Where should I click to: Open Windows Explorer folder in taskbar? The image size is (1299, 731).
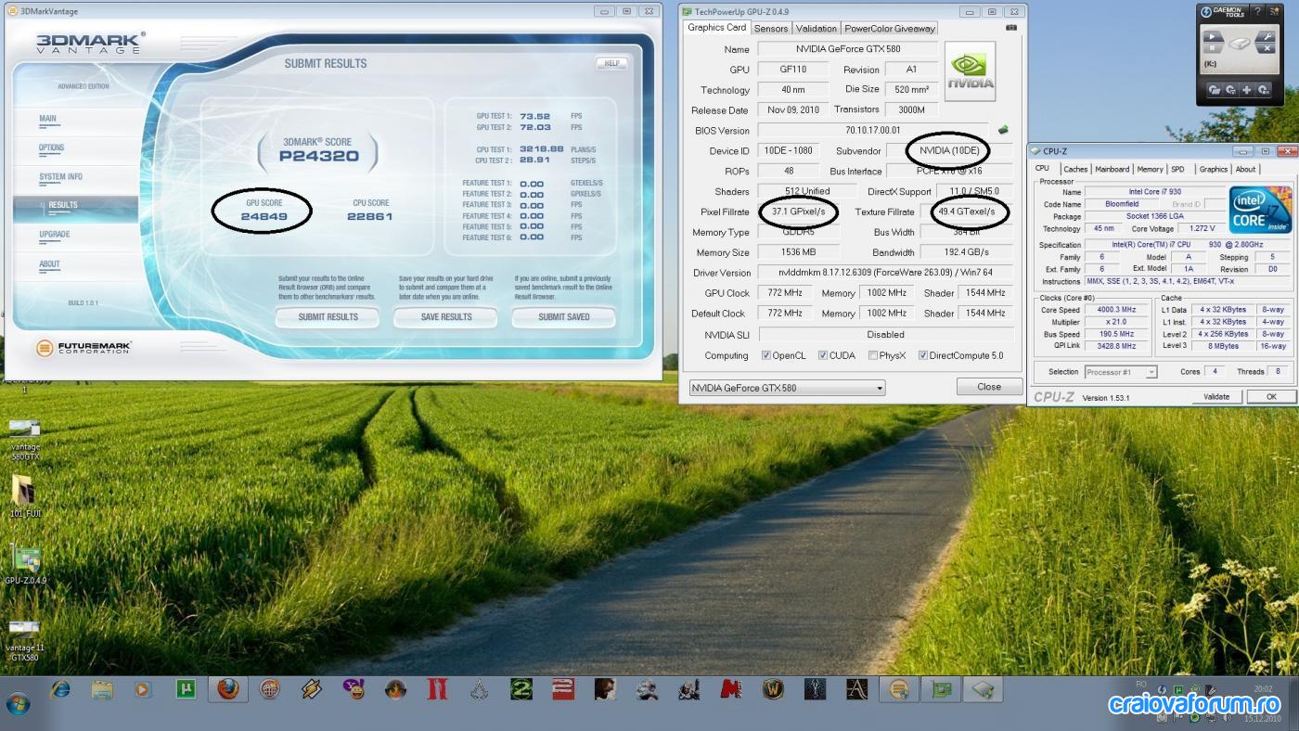point(102,689)
